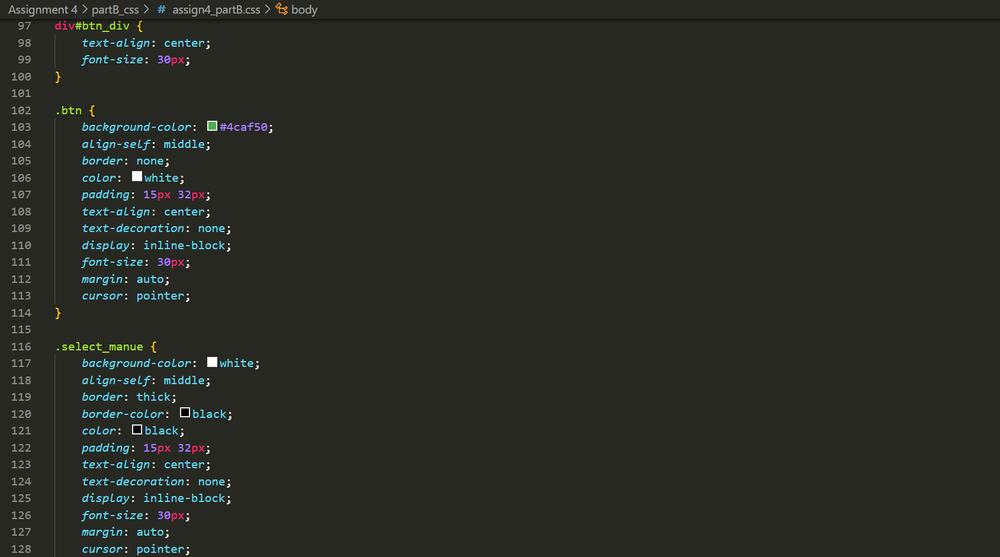Screen dimensions: 1000x557
Task: Click assign4_partB.css in the breadcrumb
Action: pos(217,9)
